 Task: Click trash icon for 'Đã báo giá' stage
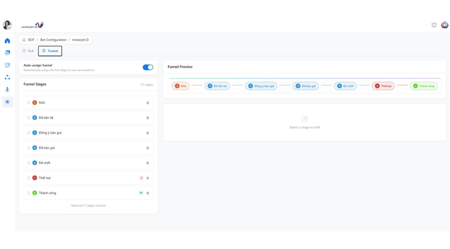point(147,148)
